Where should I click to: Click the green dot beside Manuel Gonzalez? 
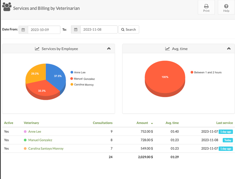25,140
